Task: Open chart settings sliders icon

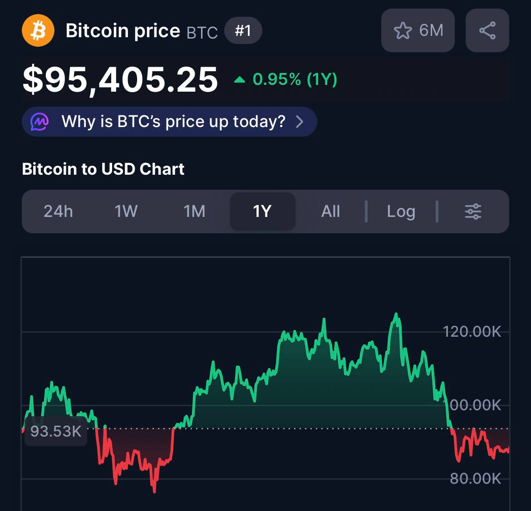Action: (473, 211)
